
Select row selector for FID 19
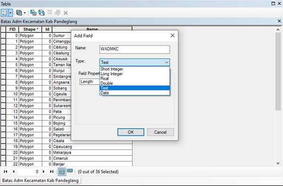pos(3,147)
